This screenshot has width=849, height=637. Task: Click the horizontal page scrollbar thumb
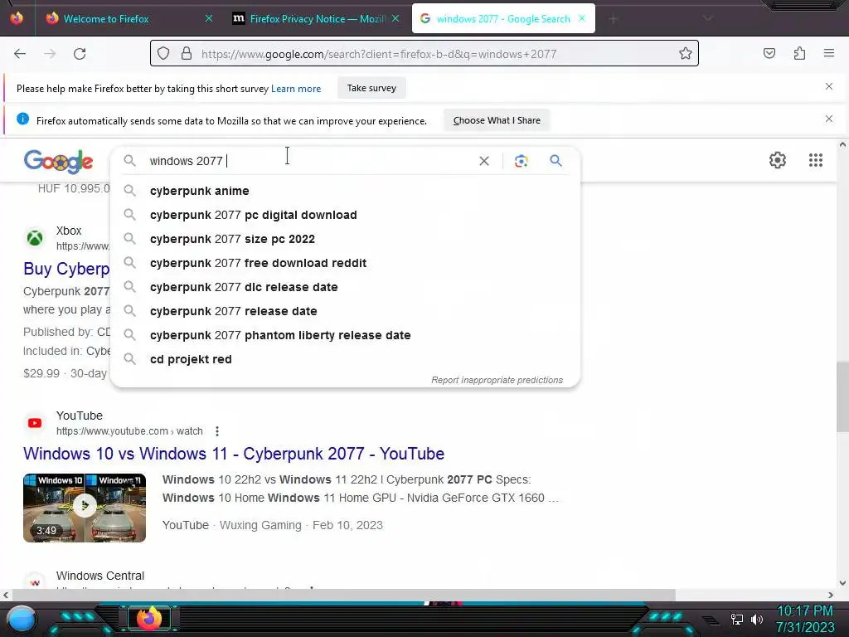(x=344, y=595)
